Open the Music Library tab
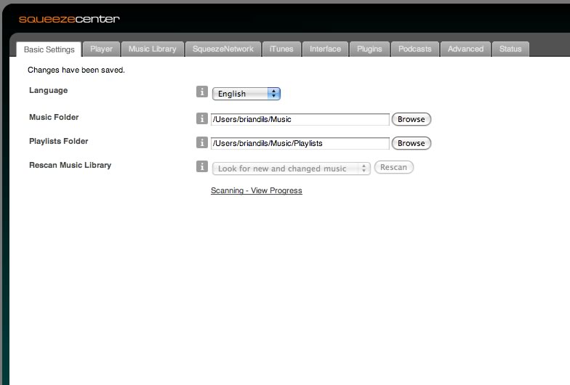Viewport: 570px width, 385px height. pos(152,49)
